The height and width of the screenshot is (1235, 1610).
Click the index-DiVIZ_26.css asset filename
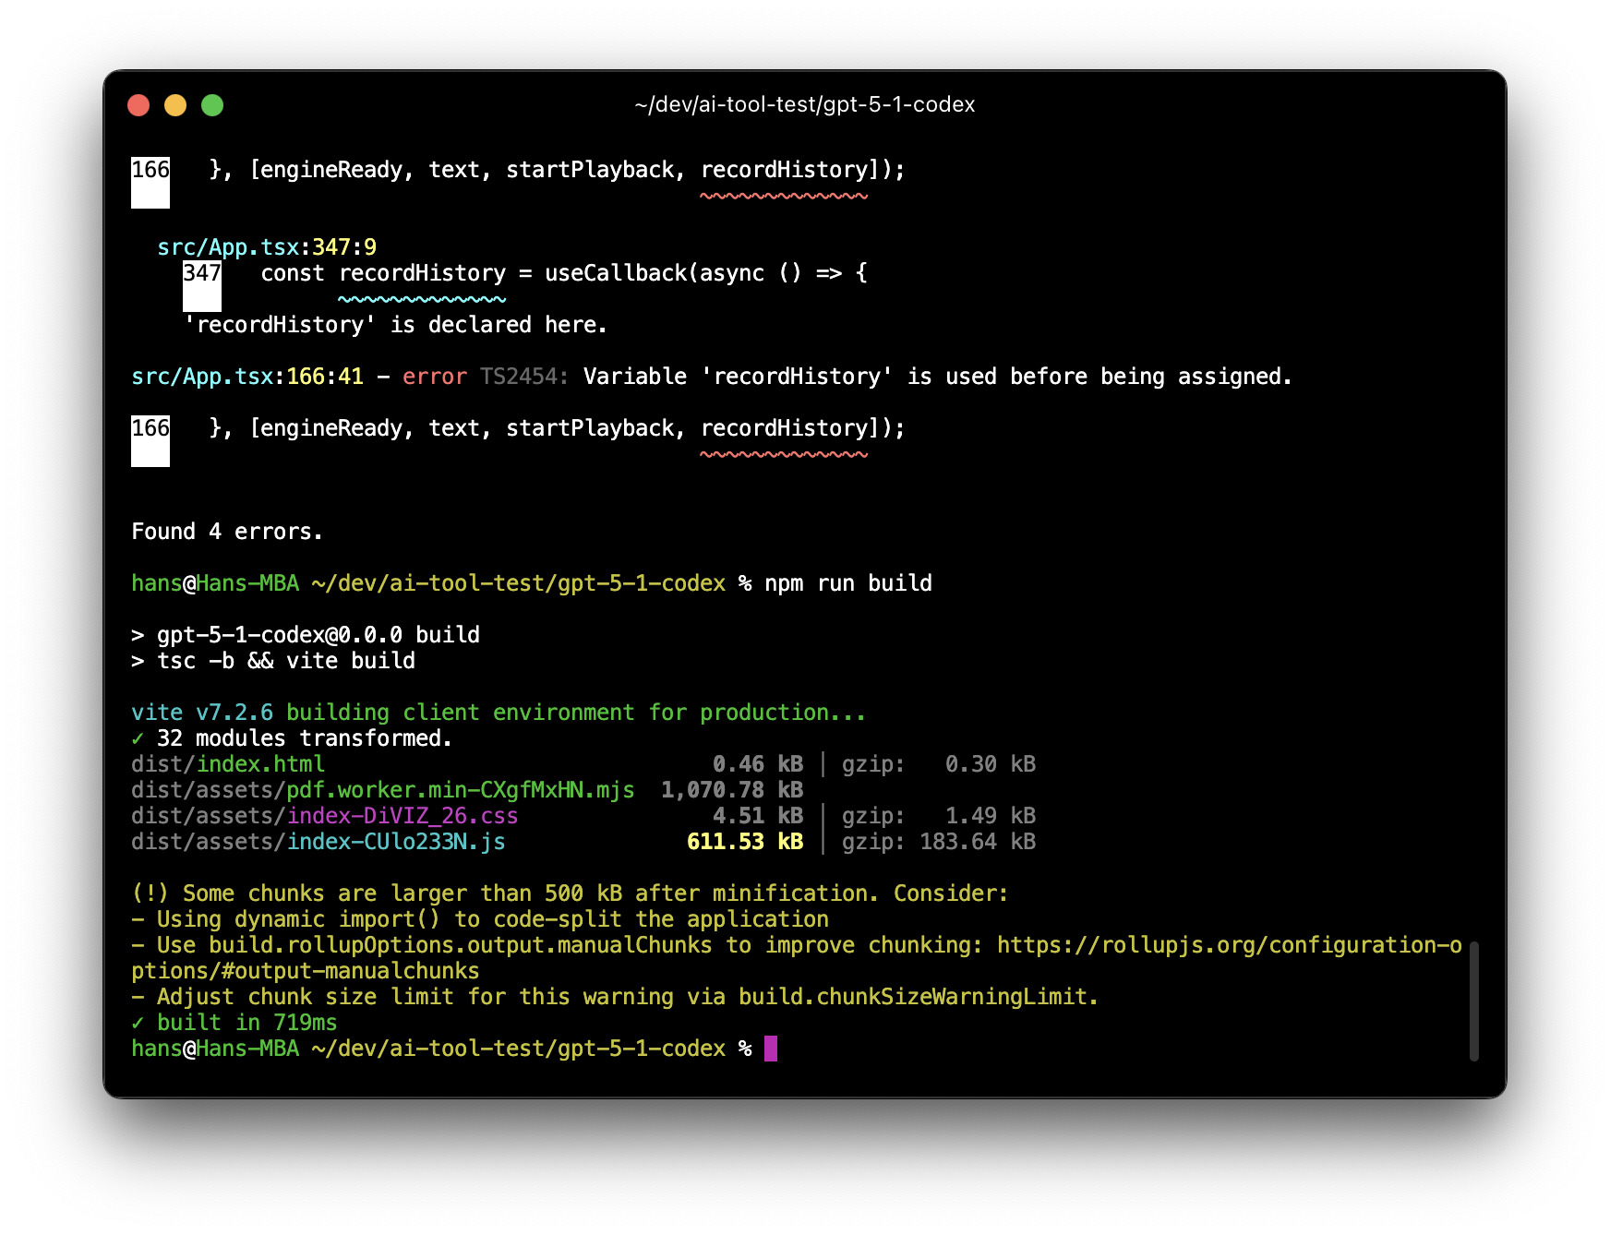pos(402,816)
